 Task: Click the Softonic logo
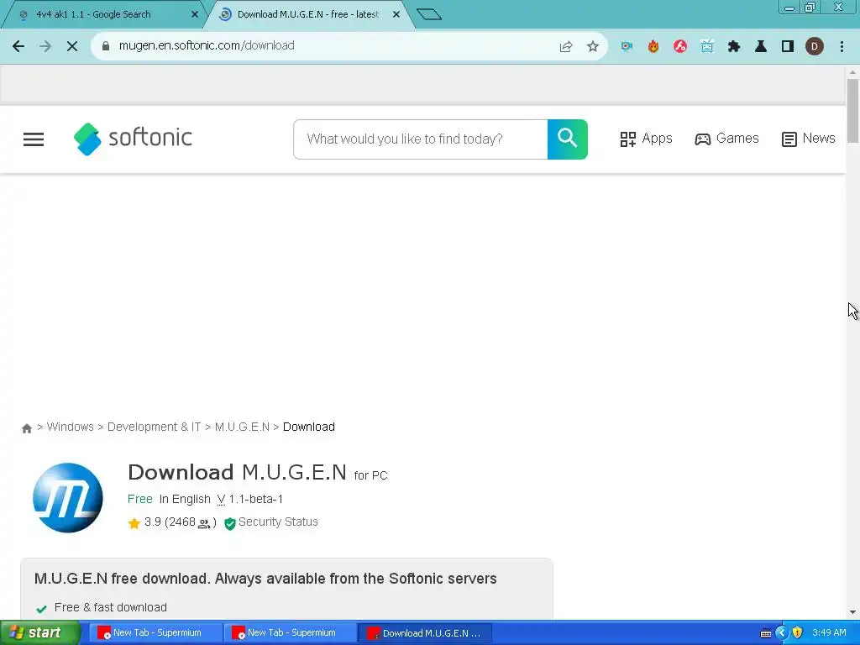pyautogui.click(x=134, y=139)
